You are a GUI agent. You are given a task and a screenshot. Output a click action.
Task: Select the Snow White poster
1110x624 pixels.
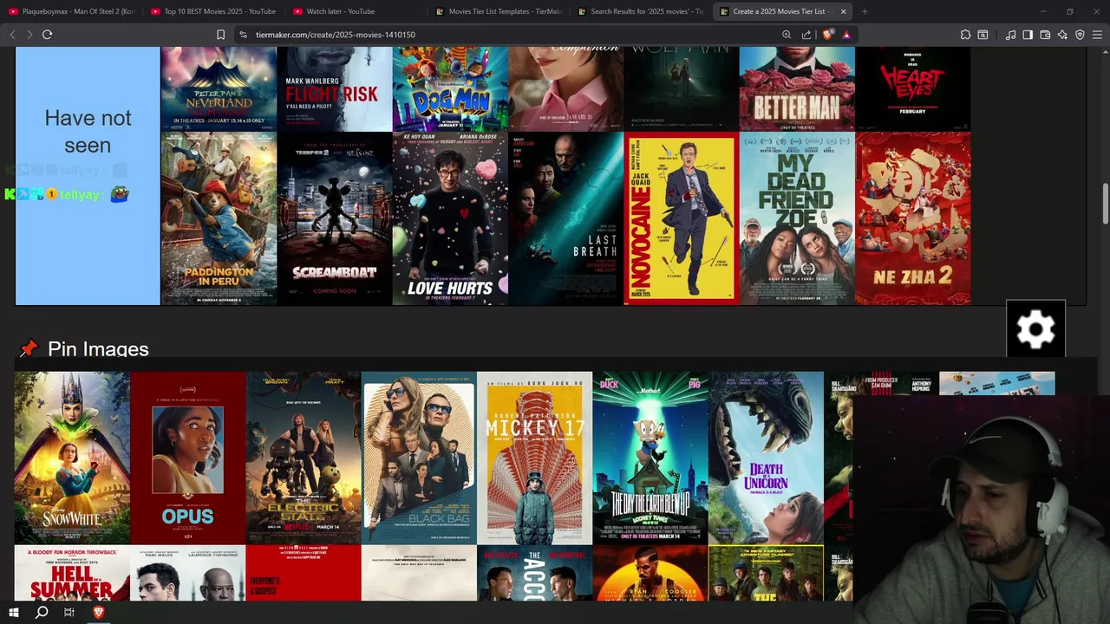click(72, 458)
